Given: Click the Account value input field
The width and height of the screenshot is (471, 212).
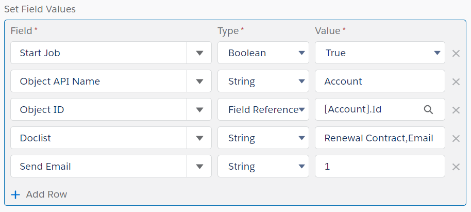Looking at the screenshot, I should [x=380, y=81].
